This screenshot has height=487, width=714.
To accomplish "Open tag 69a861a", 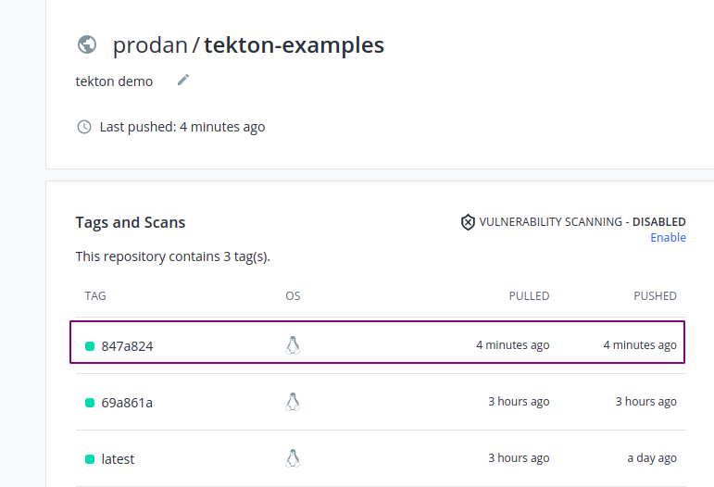I will (127, 403).
